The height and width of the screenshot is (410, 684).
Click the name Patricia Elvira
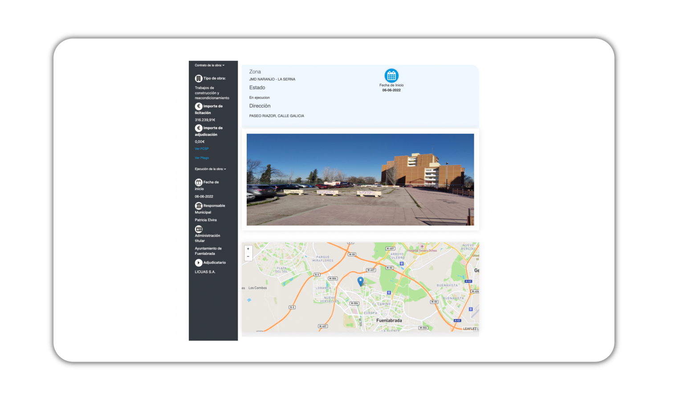[206, 220]
